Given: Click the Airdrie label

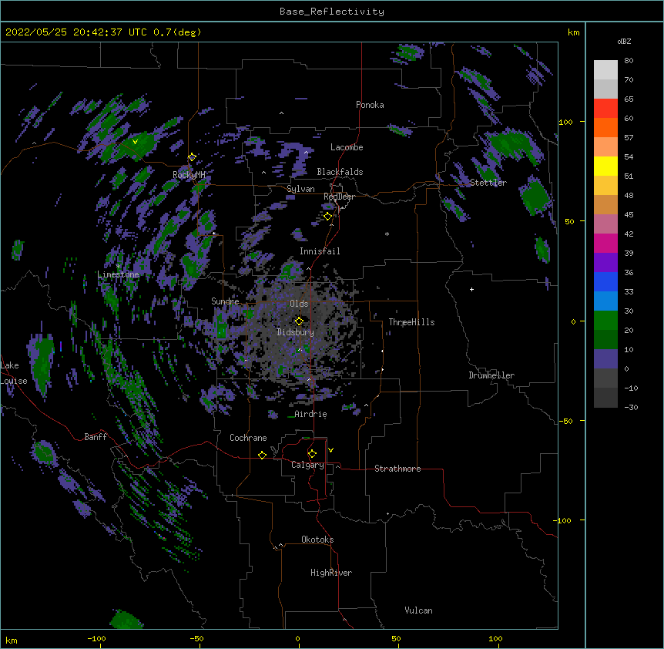Looking at the screenshot, I should click(x=310, y=414).
